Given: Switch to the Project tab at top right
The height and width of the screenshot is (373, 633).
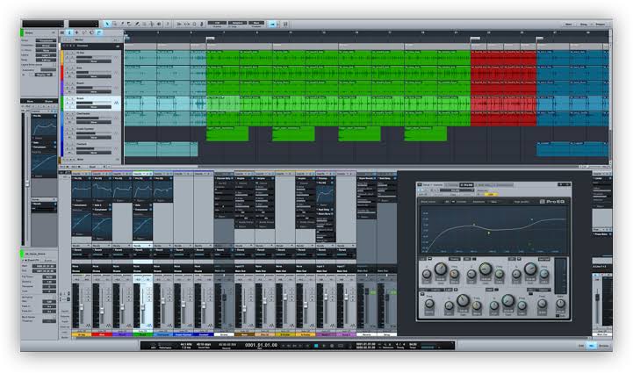Looking at the screenshot, I should click(601, 25).
